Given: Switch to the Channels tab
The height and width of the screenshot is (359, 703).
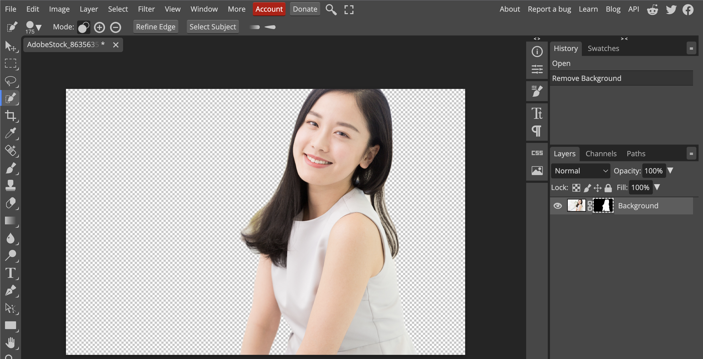Looking at the screenshot, I should (x=601, y=154).
